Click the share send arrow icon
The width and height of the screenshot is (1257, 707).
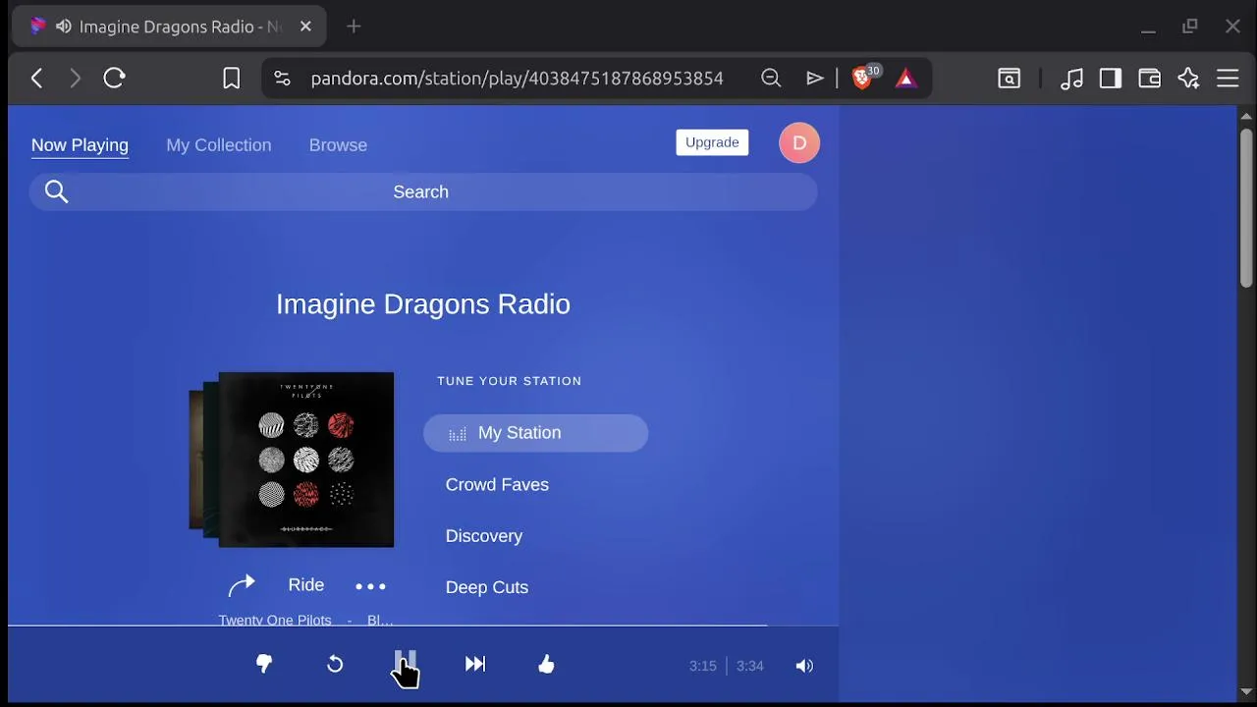pyautogui.click(x=814, y=79)
